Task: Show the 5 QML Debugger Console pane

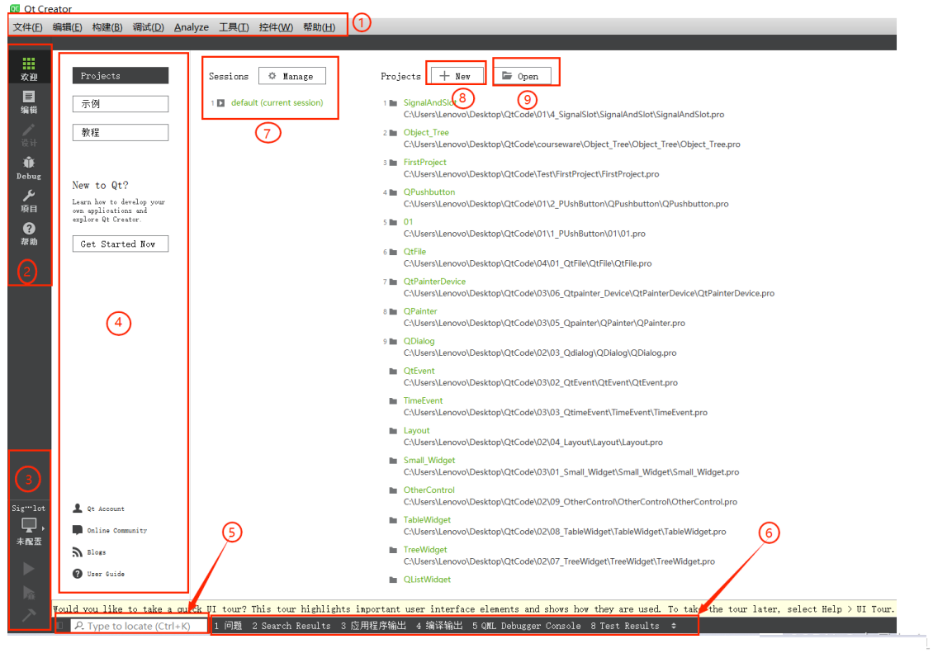Action: coord(527,626)
